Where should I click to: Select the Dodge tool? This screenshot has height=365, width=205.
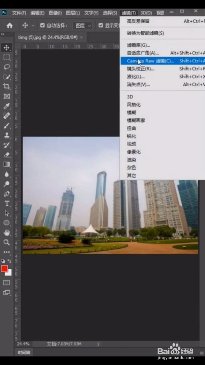pyautogui.click(x=7, y=184)
